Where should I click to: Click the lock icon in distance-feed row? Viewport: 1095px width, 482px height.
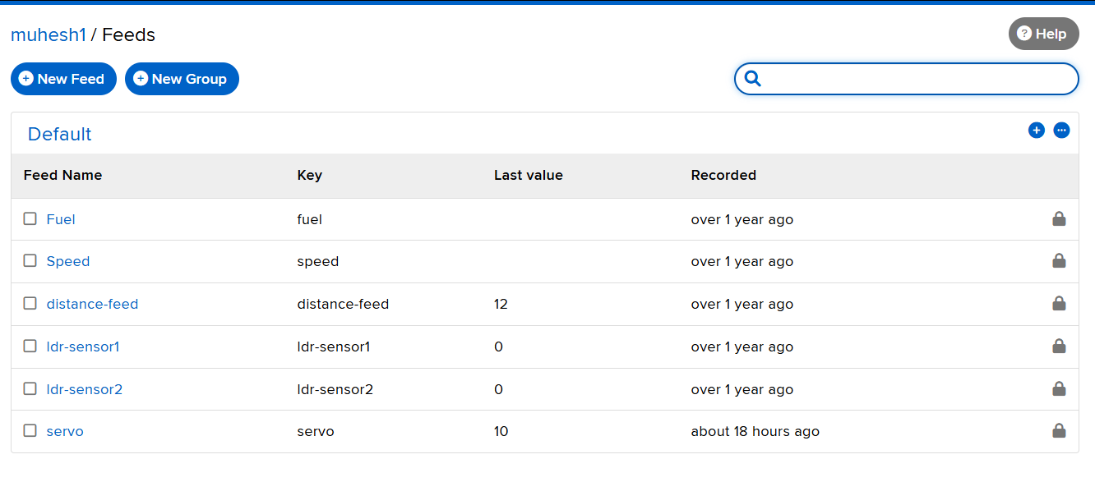point(1059,304)
